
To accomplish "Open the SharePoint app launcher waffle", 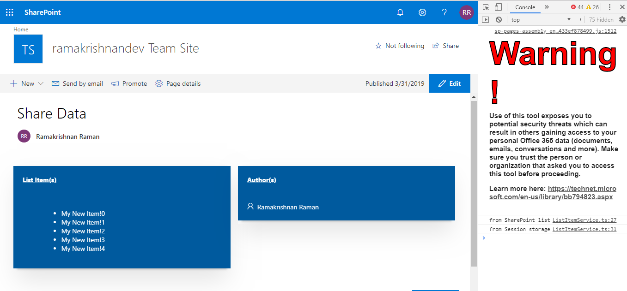I will point(10,12).
